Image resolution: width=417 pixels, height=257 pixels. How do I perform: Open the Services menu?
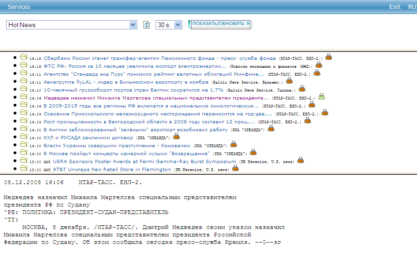(x=19, y=7)
